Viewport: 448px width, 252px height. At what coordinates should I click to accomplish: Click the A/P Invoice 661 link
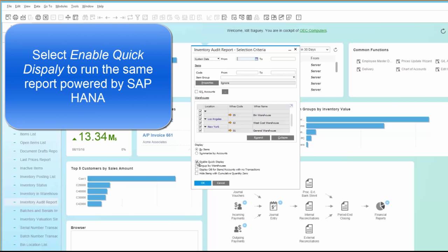tap(158, 135)
